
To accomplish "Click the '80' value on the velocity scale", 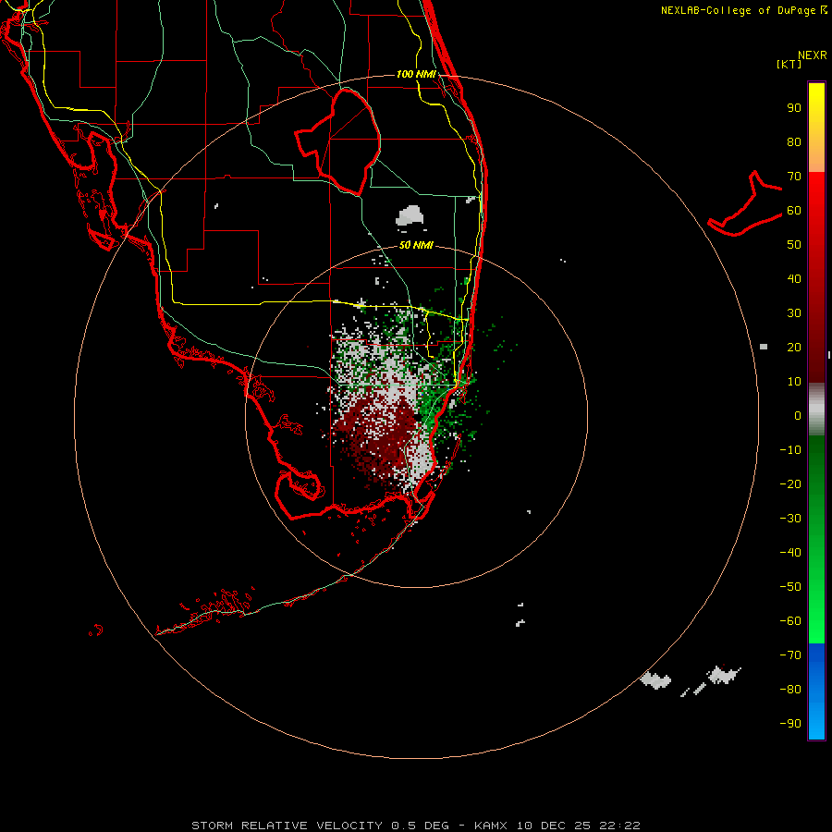I will [794, 141].
